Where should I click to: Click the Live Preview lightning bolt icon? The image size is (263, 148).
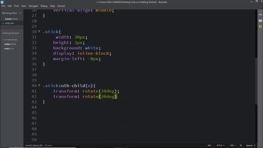(260, 15)
